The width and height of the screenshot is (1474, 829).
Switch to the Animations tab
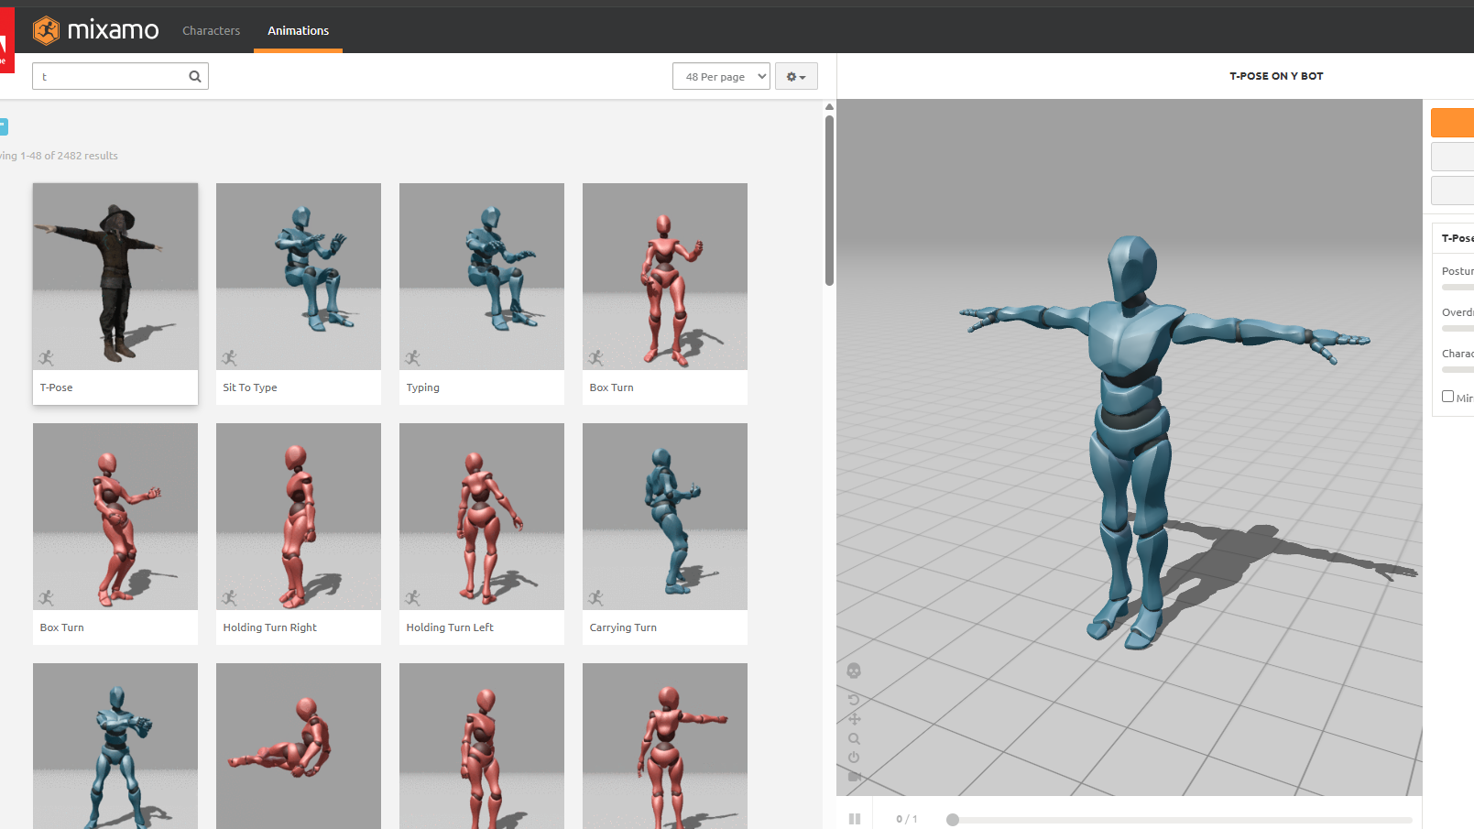click(x=298, y=30)
